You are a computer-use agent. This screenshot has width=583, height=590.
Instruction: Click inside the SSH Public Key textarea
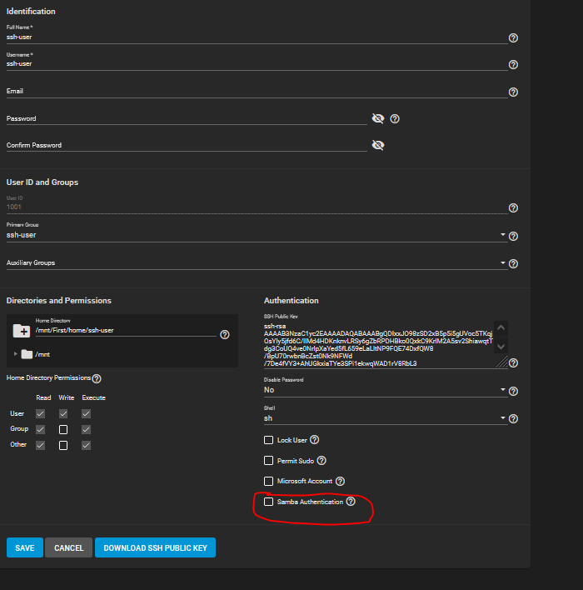[x=378, y=345]
